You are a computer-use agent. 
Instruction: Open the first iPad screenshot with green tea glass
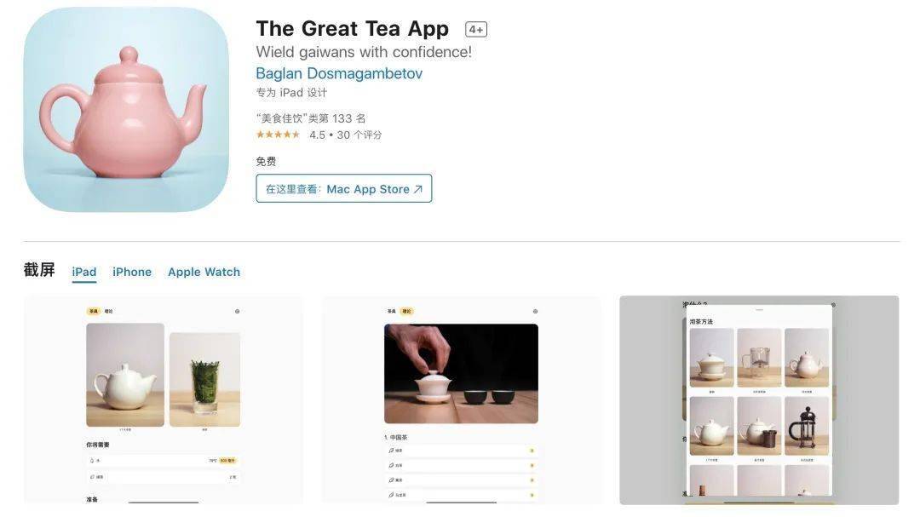[164, 400]
